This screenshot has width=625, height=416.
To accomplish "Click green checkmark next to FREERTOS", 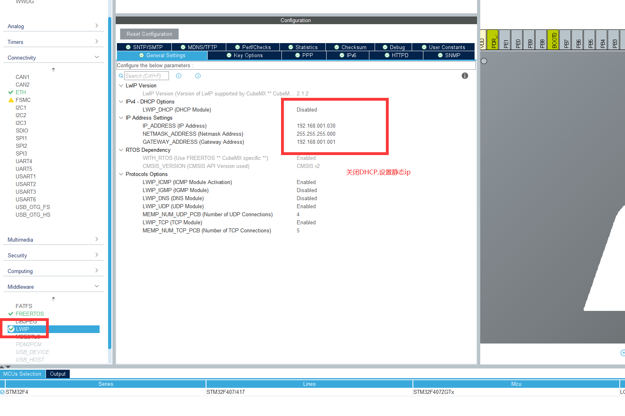I will click(11, 314).
